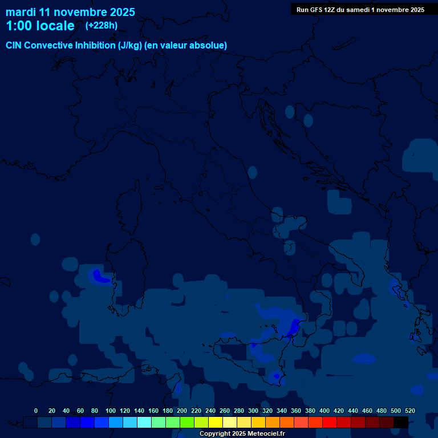Screen dimensions: 438x438
Task: Click the '1:00 locale' time label
Action: click(40, 26)
